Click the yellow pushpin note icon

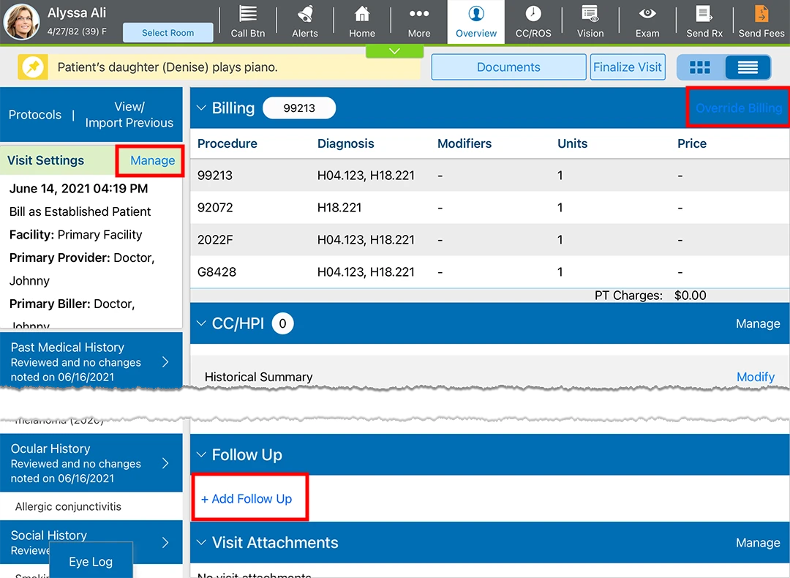(x=34, y=67)
